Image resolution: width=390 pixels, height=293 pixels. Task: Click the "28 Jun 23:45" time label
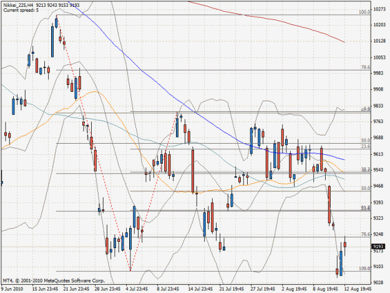click(x=107, y=289)
